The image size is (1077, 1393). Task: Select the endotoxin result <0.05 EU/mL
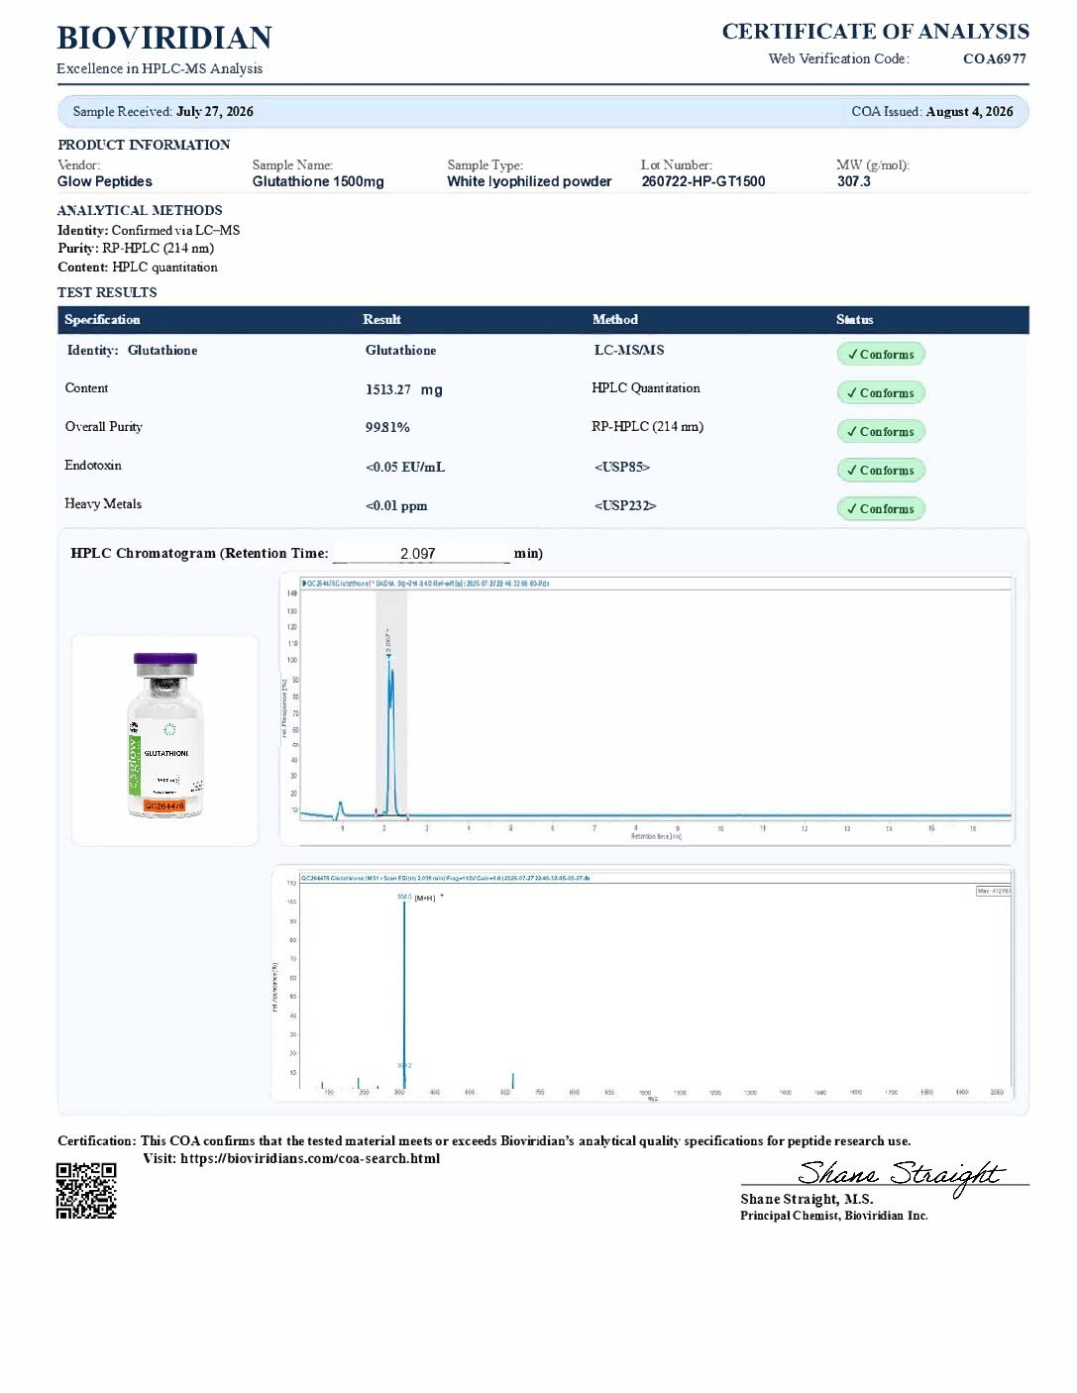(x=405, y=467)
